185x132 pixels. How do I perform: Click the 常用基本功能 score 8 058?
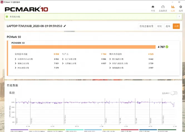(56, 54)
